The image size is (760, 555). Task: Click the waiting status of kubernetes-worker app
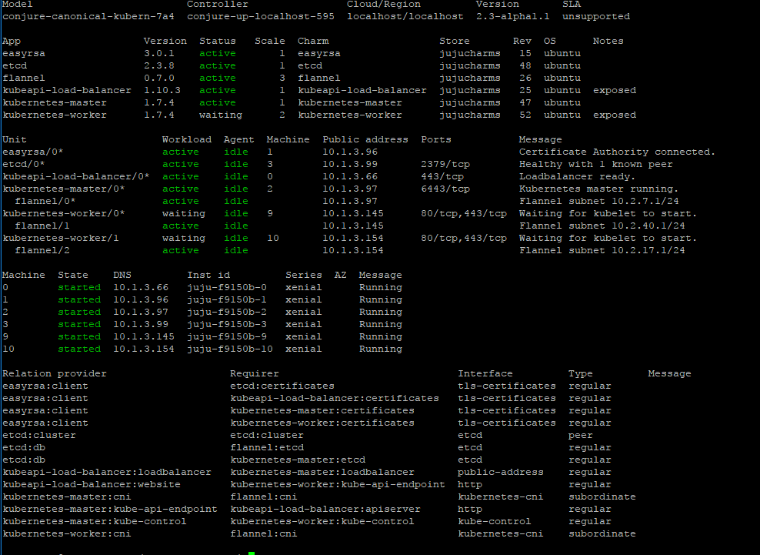(221, 115)
